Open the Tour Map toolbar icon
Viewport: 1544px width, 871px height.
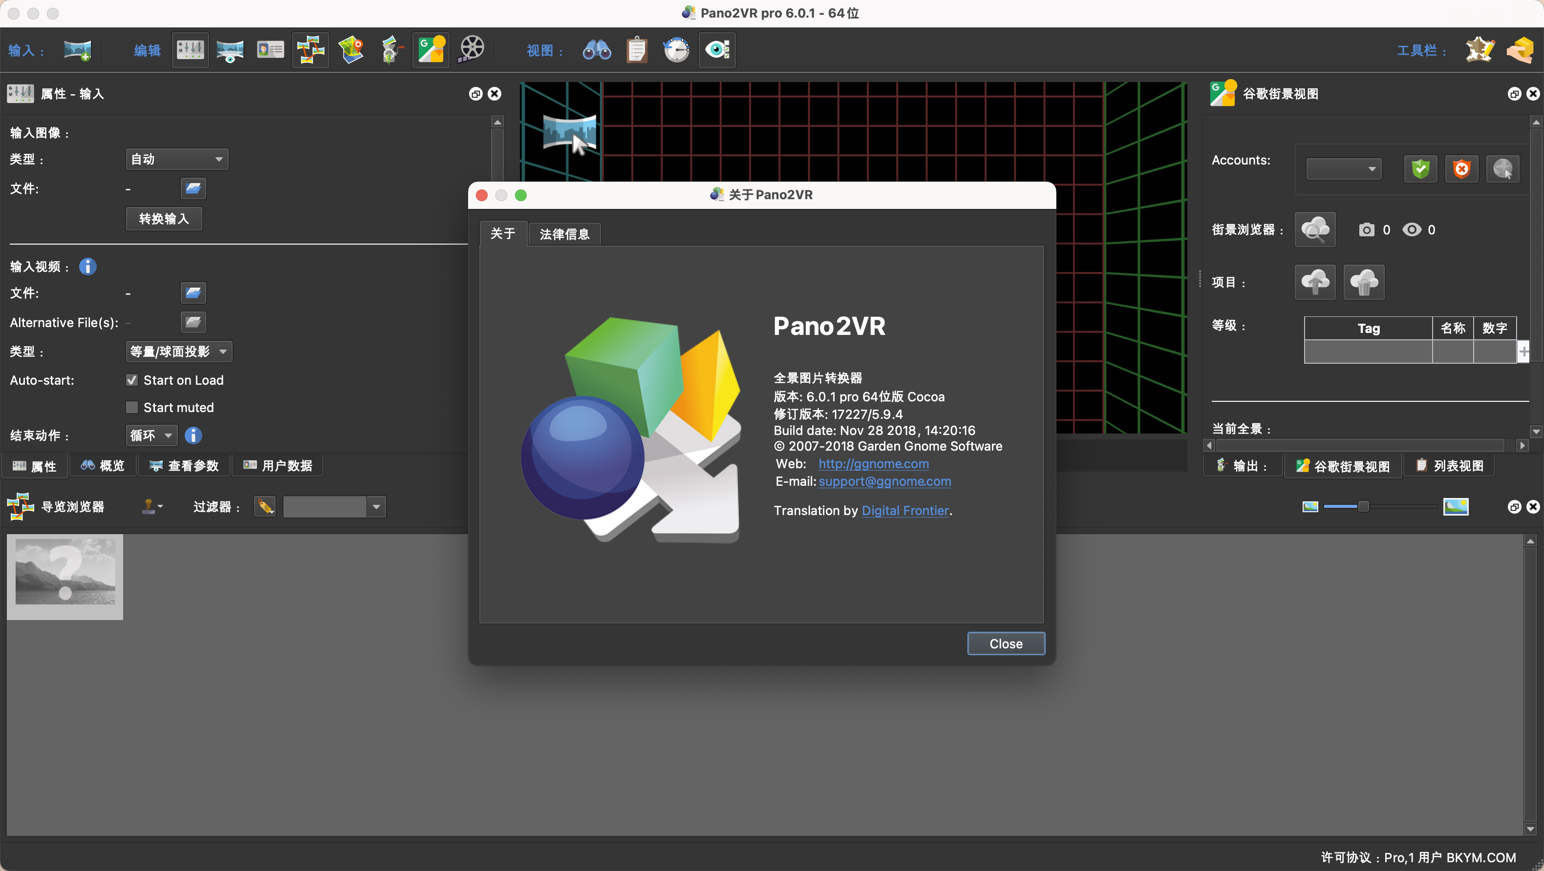click(x=351, y=50)
